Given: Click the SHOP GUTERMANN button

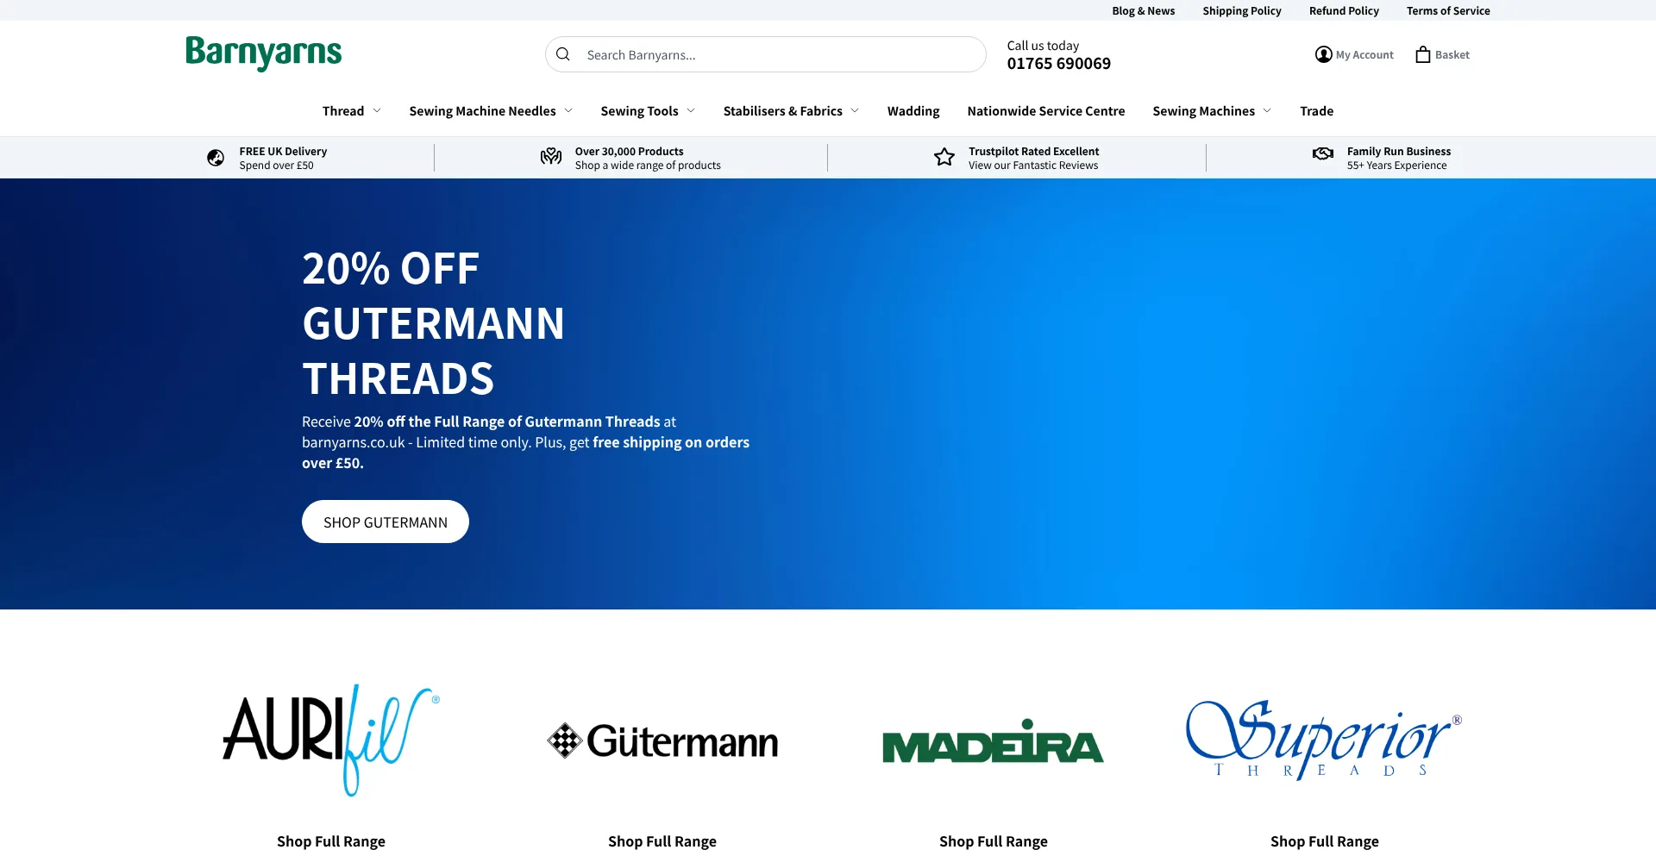Looking at the screenshot, I should tap(386, 522).
